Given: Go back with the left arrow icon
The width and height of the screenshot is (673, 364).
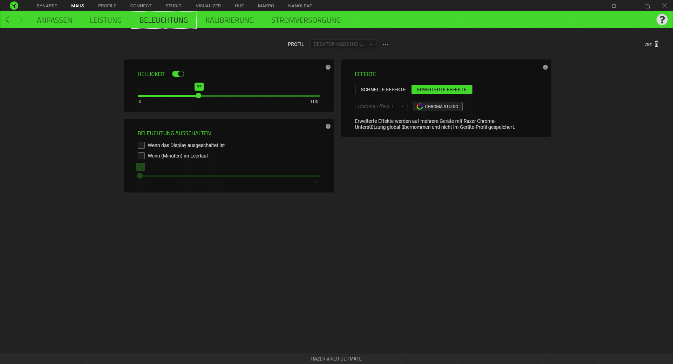Looking at the screenshot, I should (8, 20).
